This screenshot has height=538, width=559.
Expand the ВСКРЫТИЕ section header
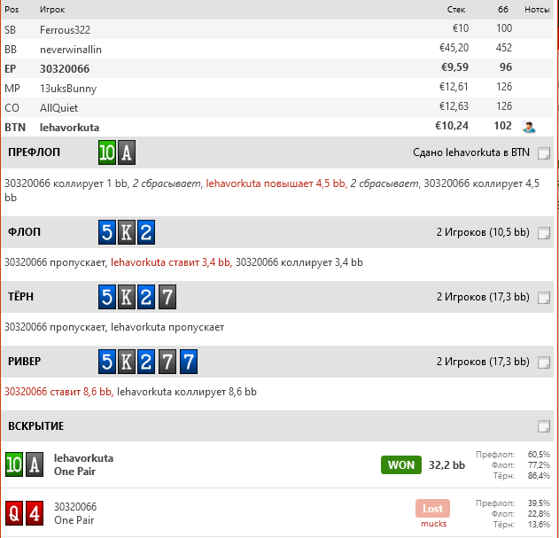coord(35,426)
